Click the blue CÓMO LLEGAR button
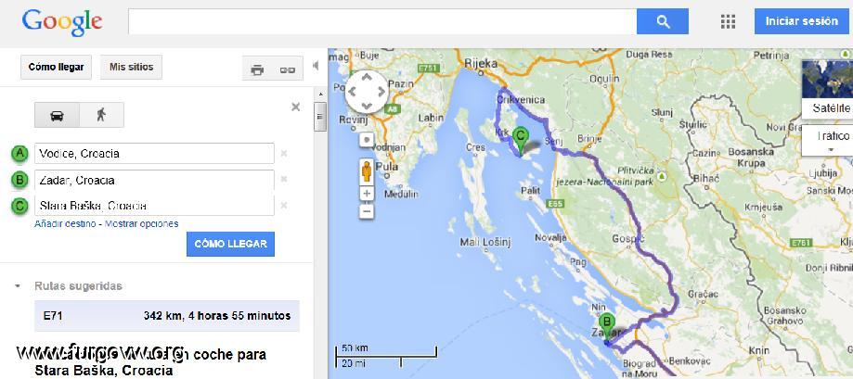Screen dimensions: 853x379 click(230, 244)
